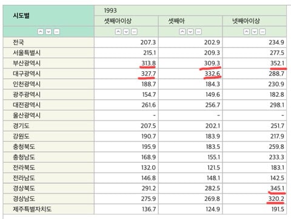Sort 시도별 column ascending arrow

coord(41,31)
